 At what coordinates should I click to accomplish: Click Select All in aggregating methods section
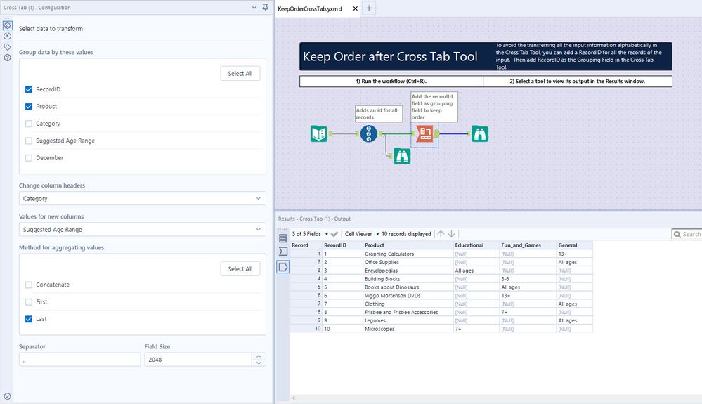tap(240, 268)
